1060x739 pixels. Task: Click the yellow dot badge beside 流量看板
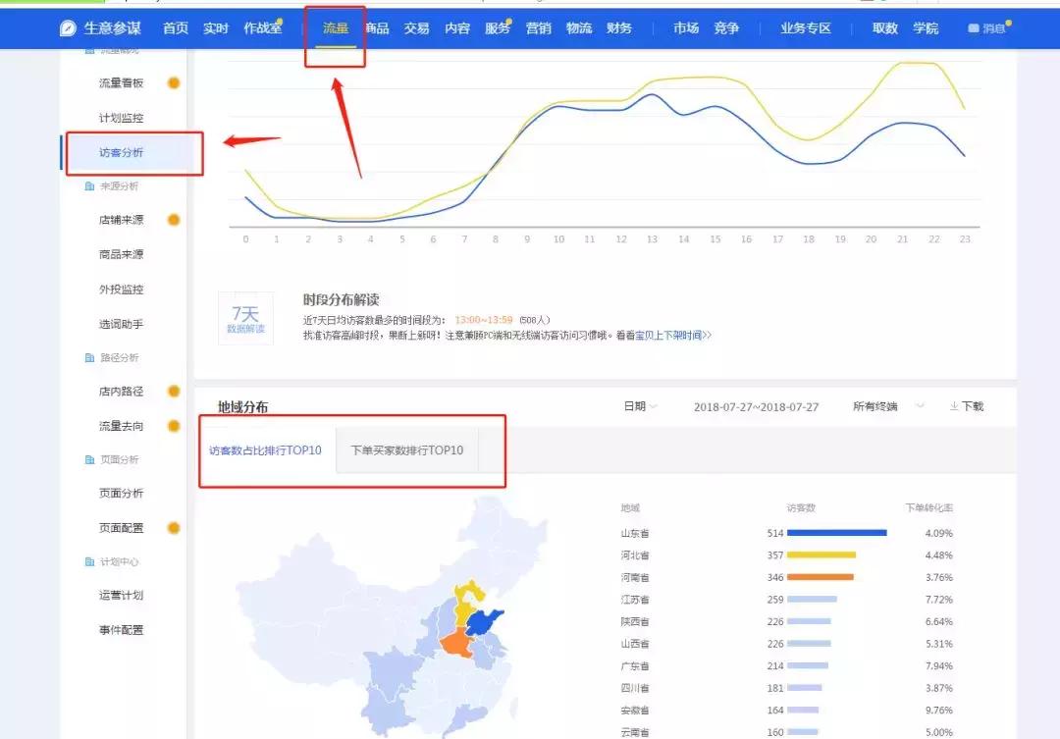click(x=174, y=82)
